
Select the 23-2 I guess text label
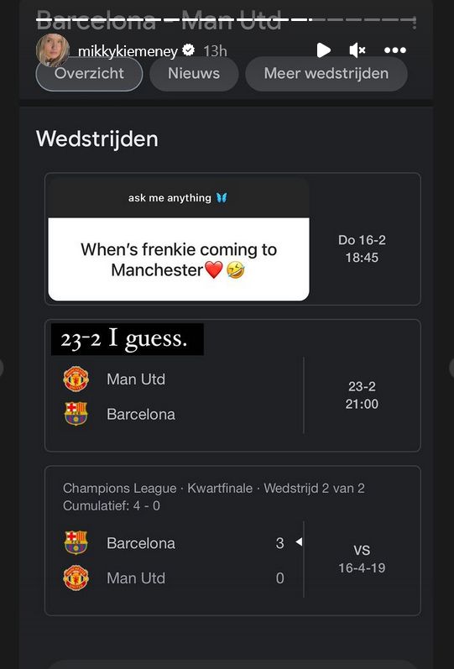[x=128, y=339]
